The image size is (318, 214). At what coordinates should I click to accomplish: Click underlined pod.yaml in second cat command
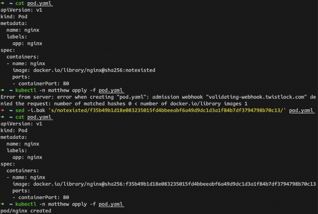39,117
